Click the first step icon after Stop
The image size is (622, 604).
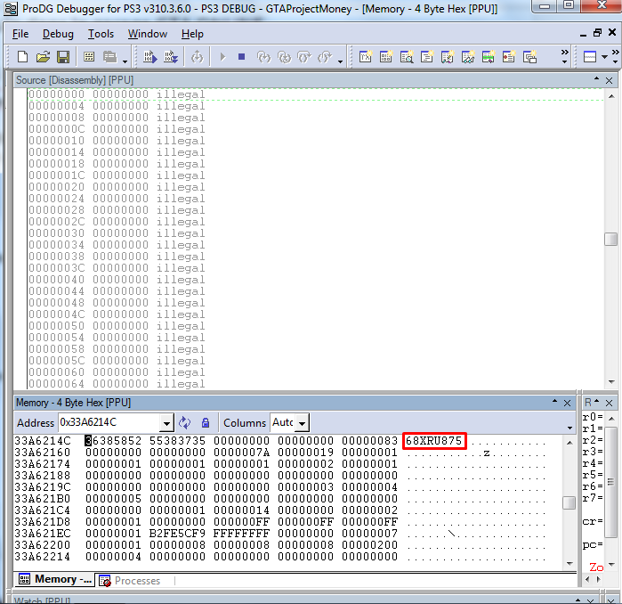(x=263, y=57)
